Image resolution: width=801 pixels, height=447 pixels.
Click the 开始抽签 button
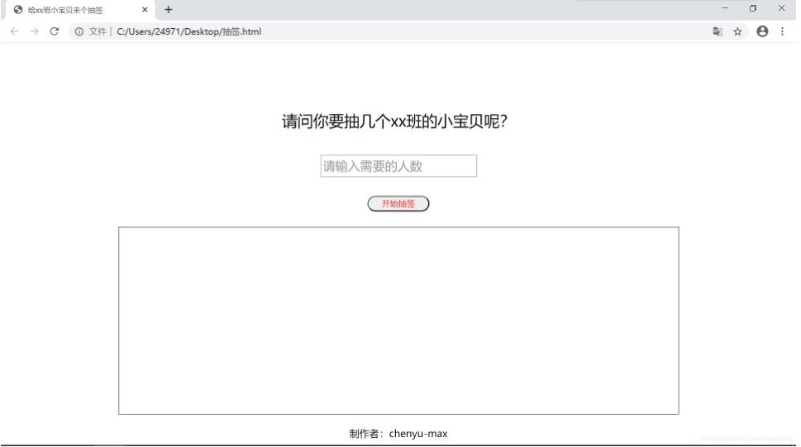pos(398,204)
